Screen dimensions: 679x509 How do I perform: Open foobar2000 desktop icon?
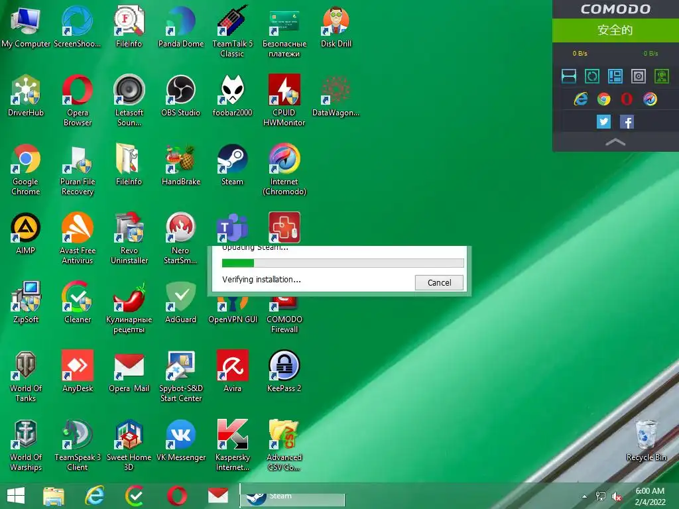click(232, 95)
